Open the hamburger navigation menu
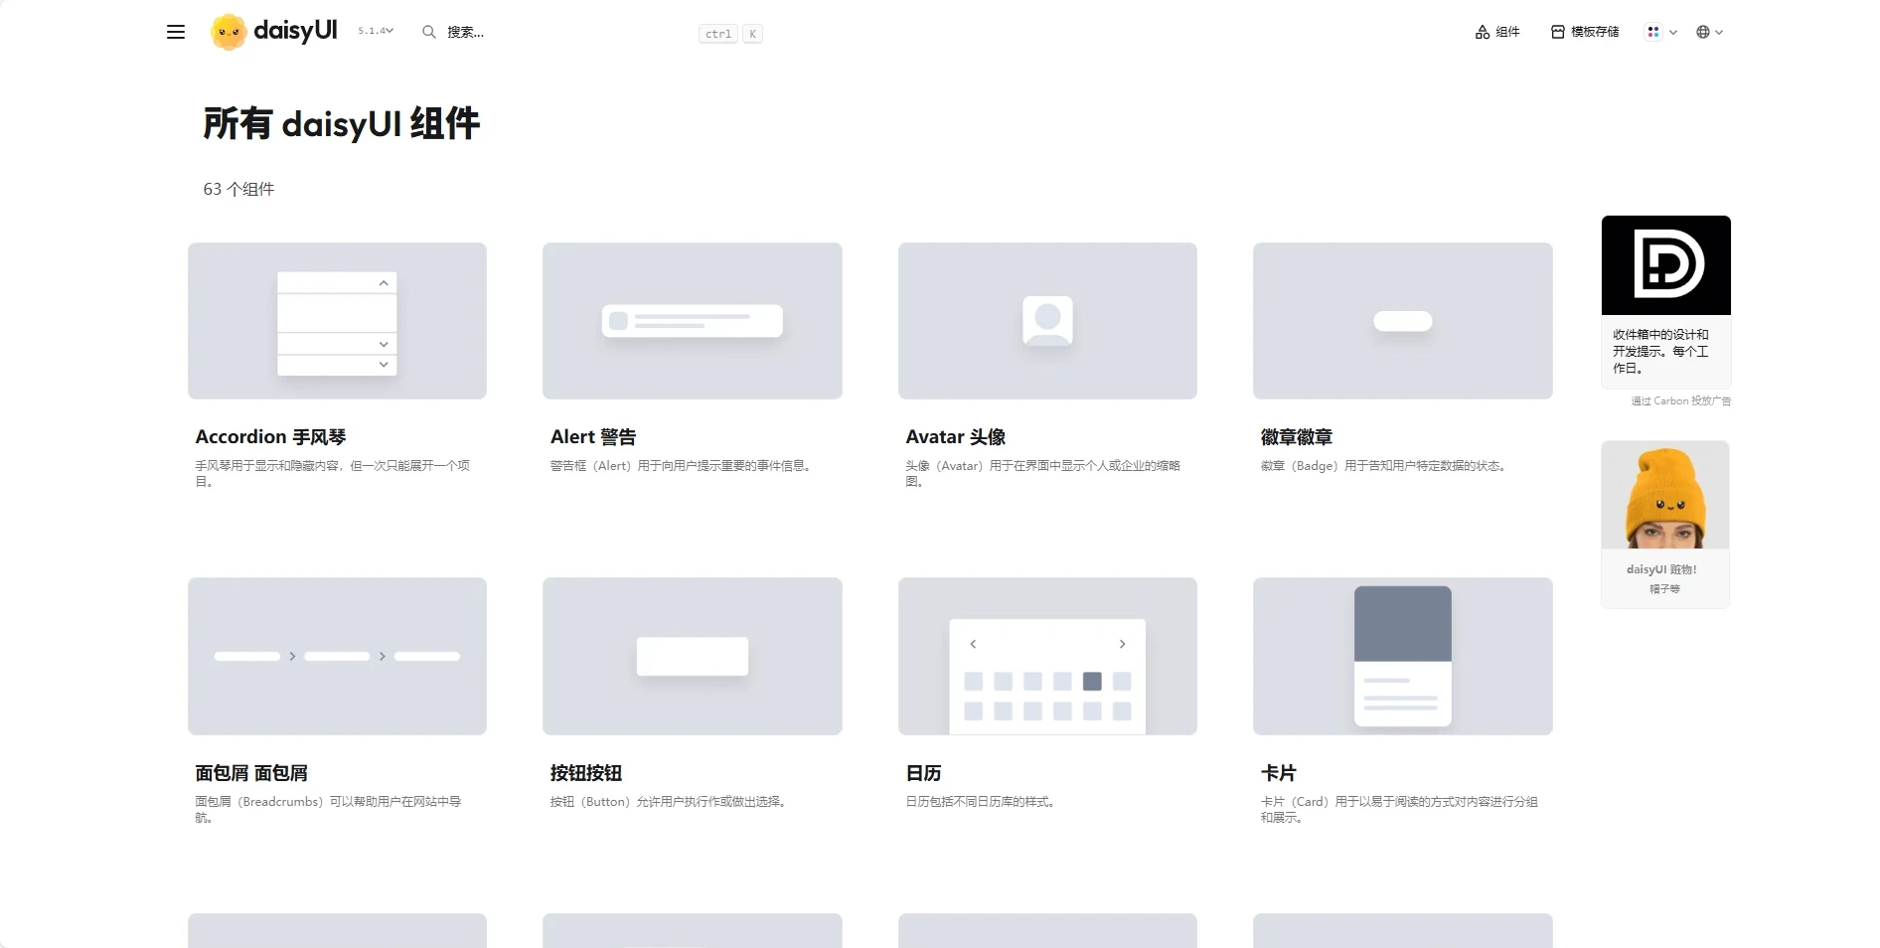The height and width of the screenshot is (948, 1880). 175,32
